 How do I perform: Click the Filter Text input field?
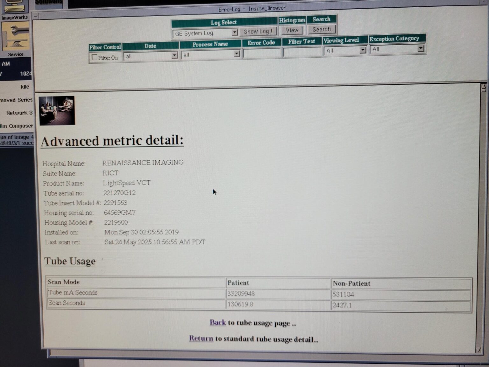pyautogui.click(x=301, y=52)
